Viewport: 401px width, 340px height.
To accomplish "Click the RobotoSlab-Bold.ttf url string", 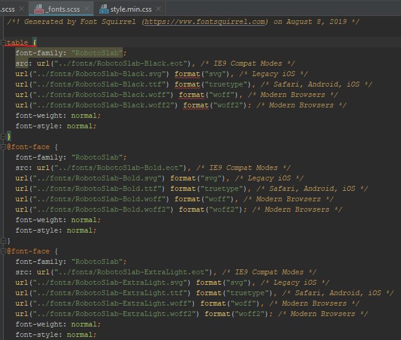I will (x=99, y=188).
